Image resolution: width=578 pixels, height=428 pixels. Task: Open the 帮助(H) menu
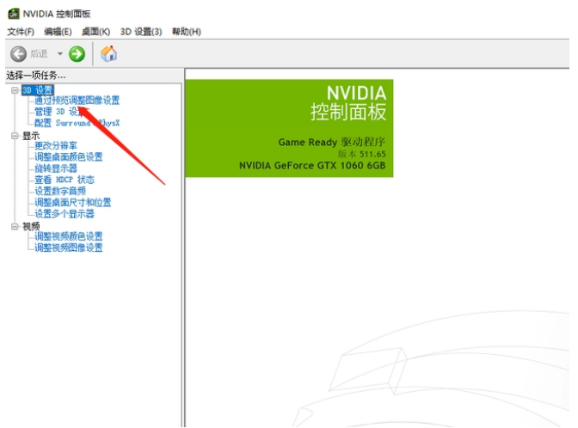click(x=187, y=32)
